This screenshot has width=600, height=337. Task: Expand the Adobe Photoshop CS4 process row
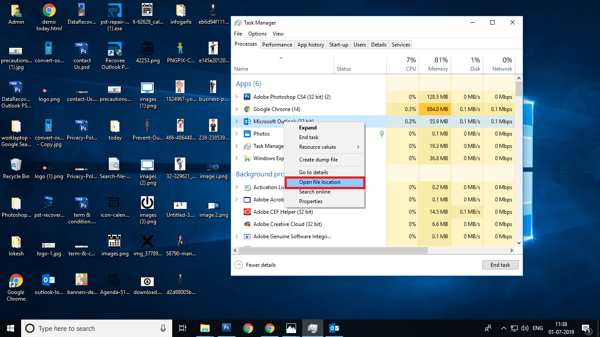coord(237,97)
